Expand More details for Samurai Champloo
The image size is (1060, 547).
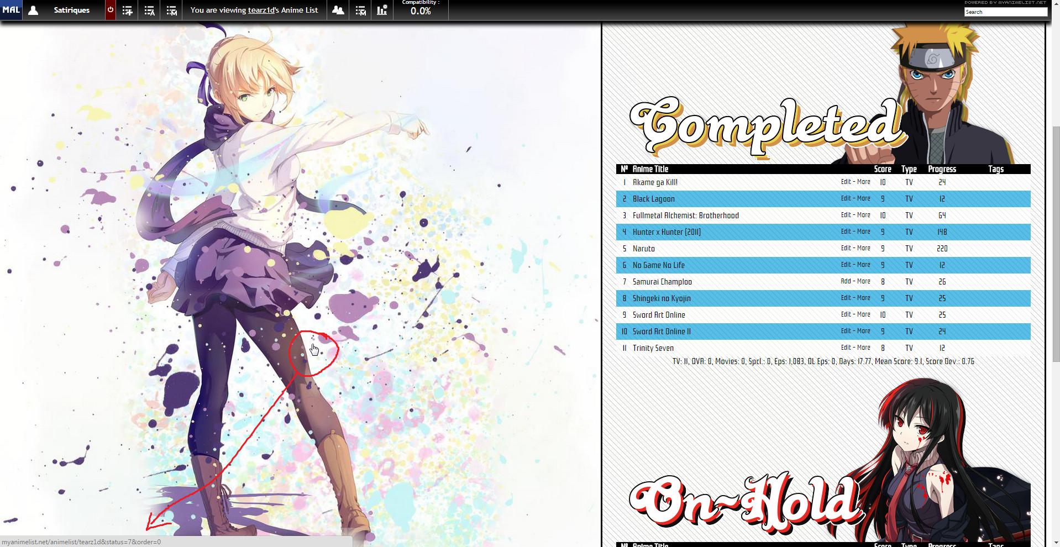(x=864, y=281)
